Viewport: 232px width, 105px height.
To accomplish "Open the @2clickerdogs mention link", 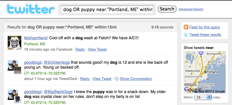I will (57, 62).
